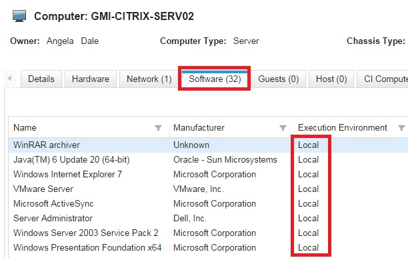
Task: Click the VMware, Inc. manufacturer cell
Action: (199, 189)
